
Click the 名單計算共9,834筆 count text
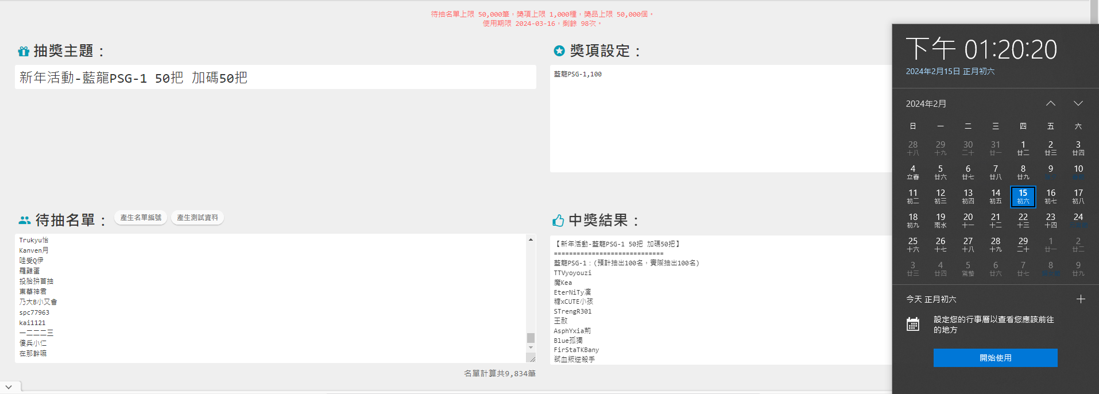click(500, 373)
